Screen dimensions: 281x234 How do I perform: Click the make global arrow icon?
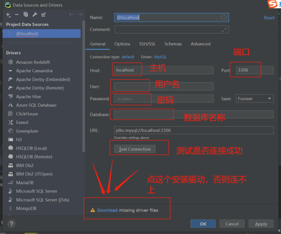(x=44, y=15)
